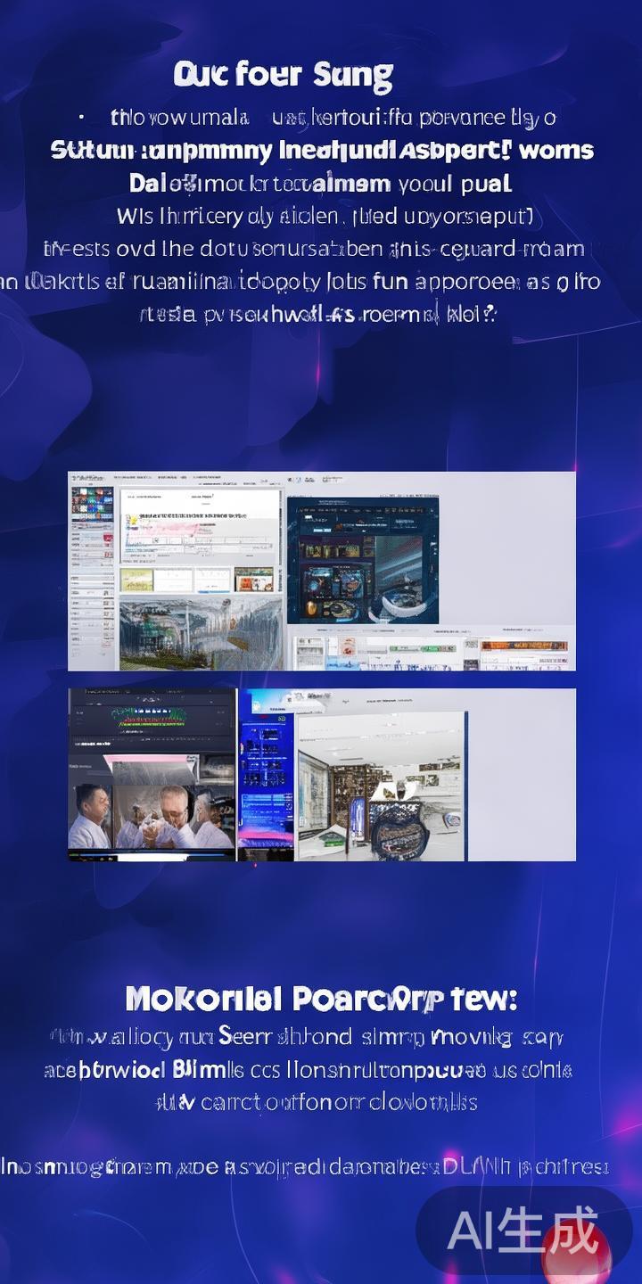Select the orange-brown thumbnail ending the thumbnail row

(253, 580)
